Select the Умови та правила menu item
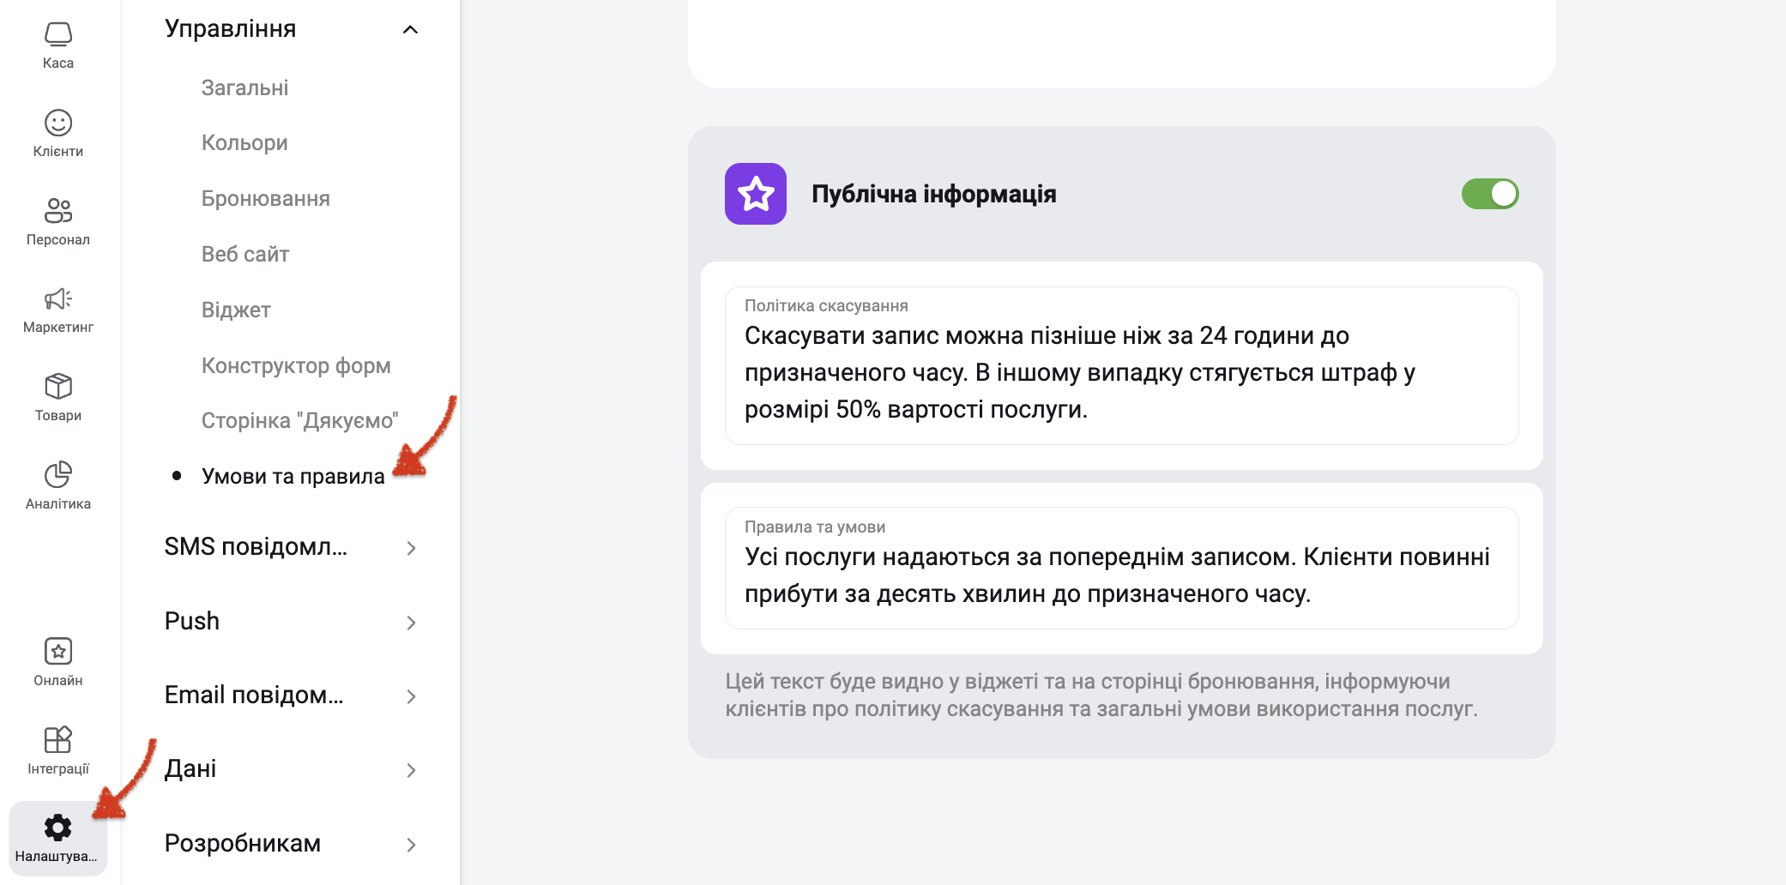Image resolution: width=1786 pixels, height=885 pixels. click(x=293, y=477)
